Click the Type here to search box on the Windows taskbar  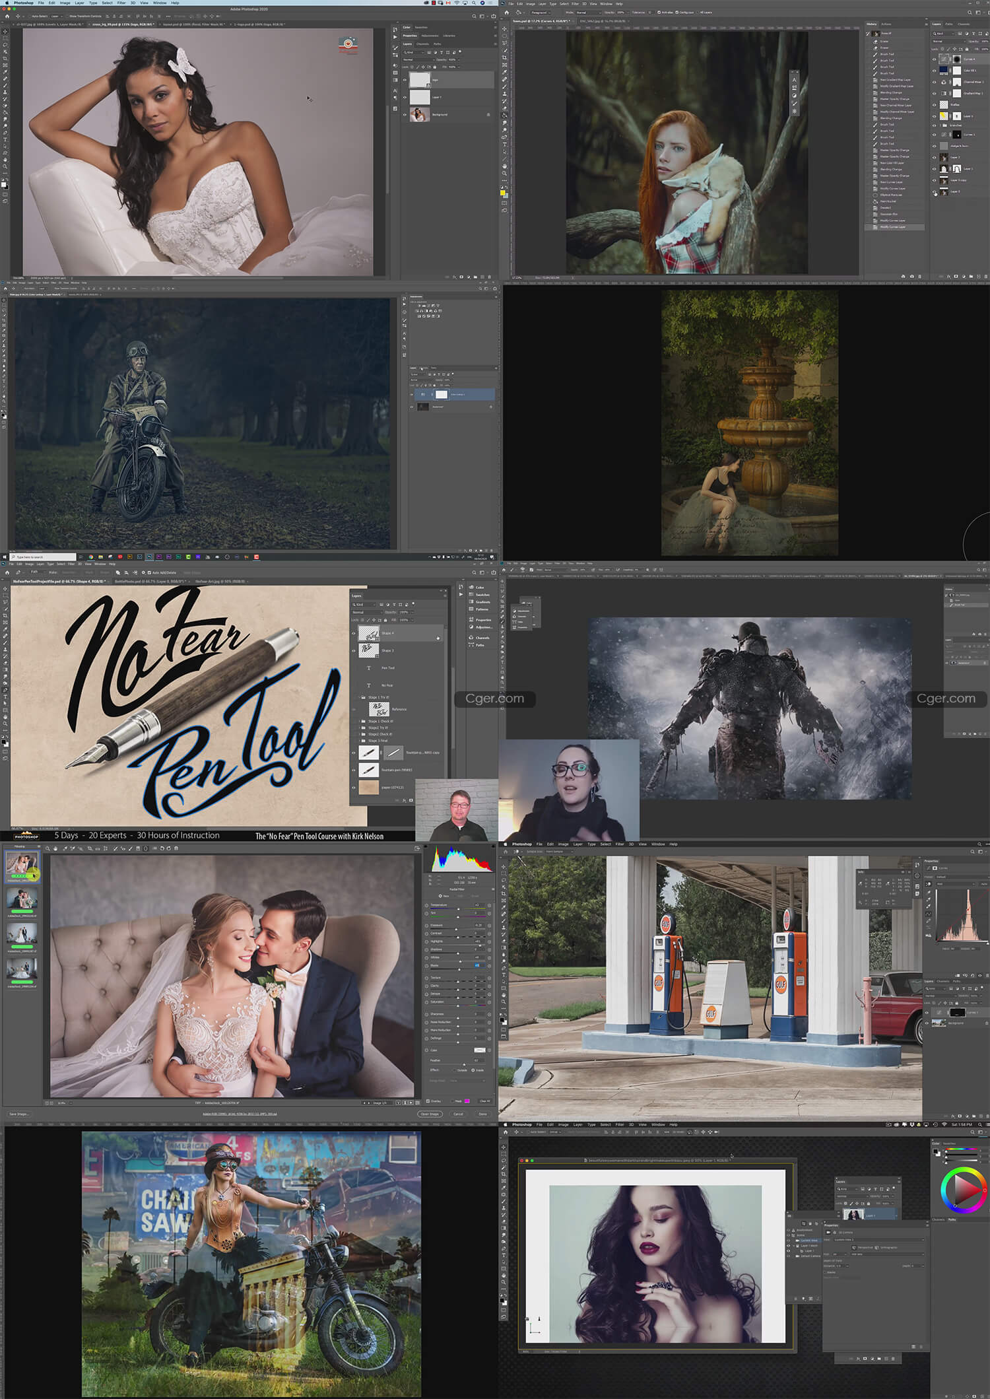pos(43,557)
